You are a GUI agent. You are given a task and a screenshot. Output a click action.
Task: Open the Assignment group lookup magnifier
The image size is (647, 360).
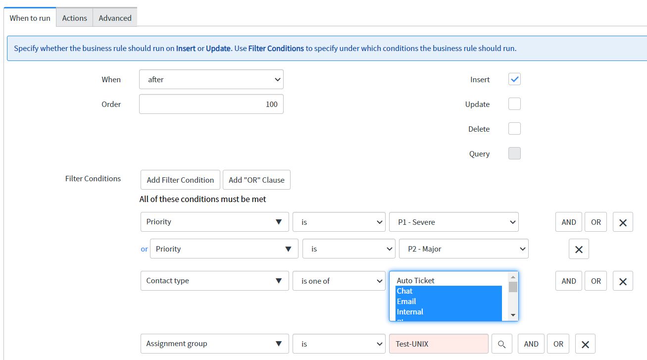501,344
